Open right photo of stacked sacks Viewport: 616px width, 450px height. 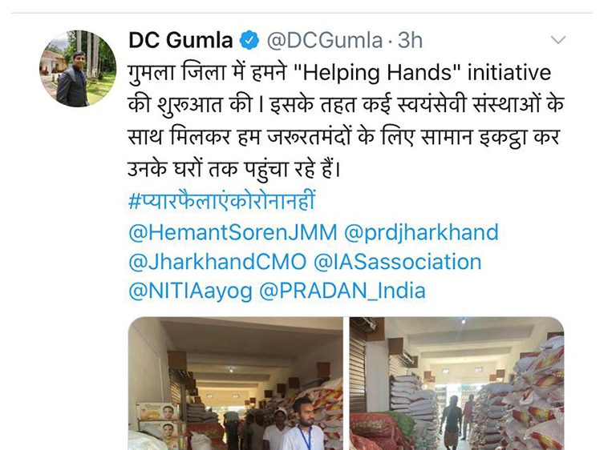tap(457, 384)
